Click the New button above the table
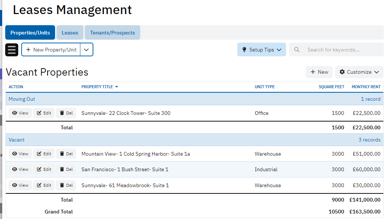Screen dimensions: 385x219 (319, 72)
